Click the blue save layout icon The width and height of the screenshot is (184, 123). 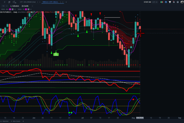[x=166, y=2]
